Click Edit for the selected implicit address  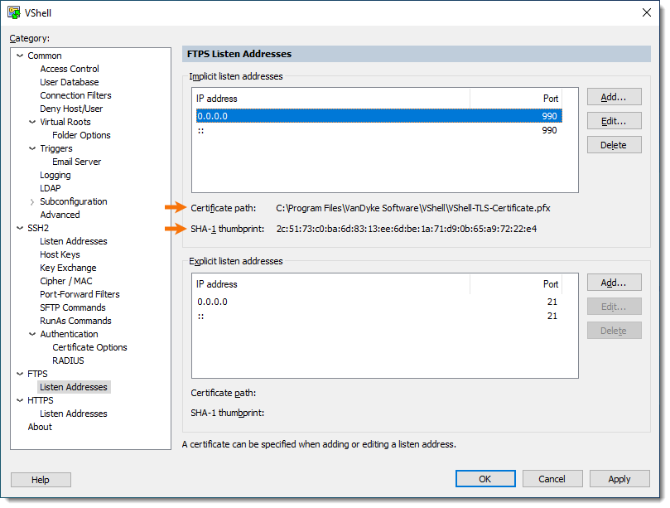[x=614, y=121]
